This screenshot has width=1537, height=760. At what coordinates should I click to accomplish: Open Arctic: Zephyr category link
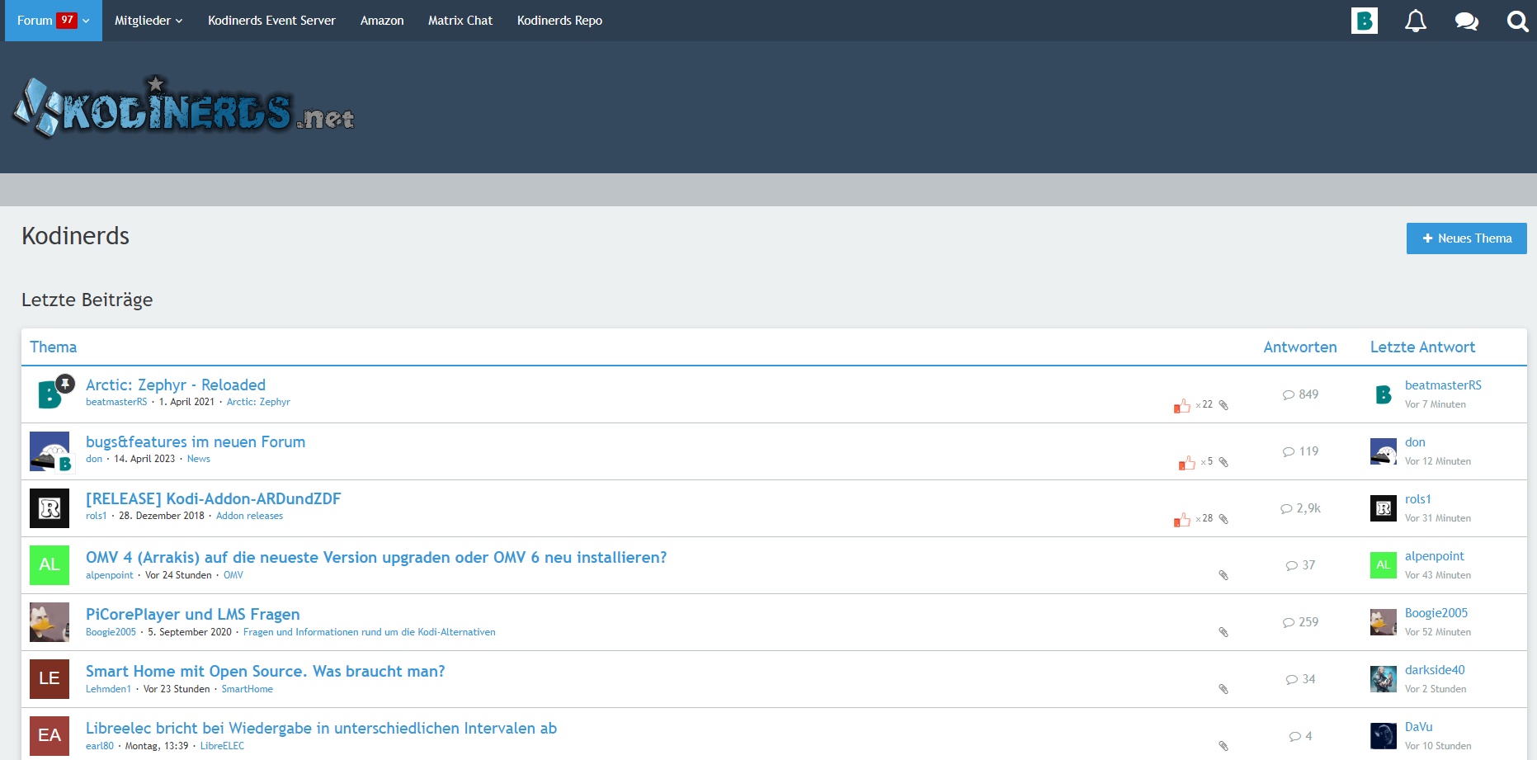click(x=258, y=402)
